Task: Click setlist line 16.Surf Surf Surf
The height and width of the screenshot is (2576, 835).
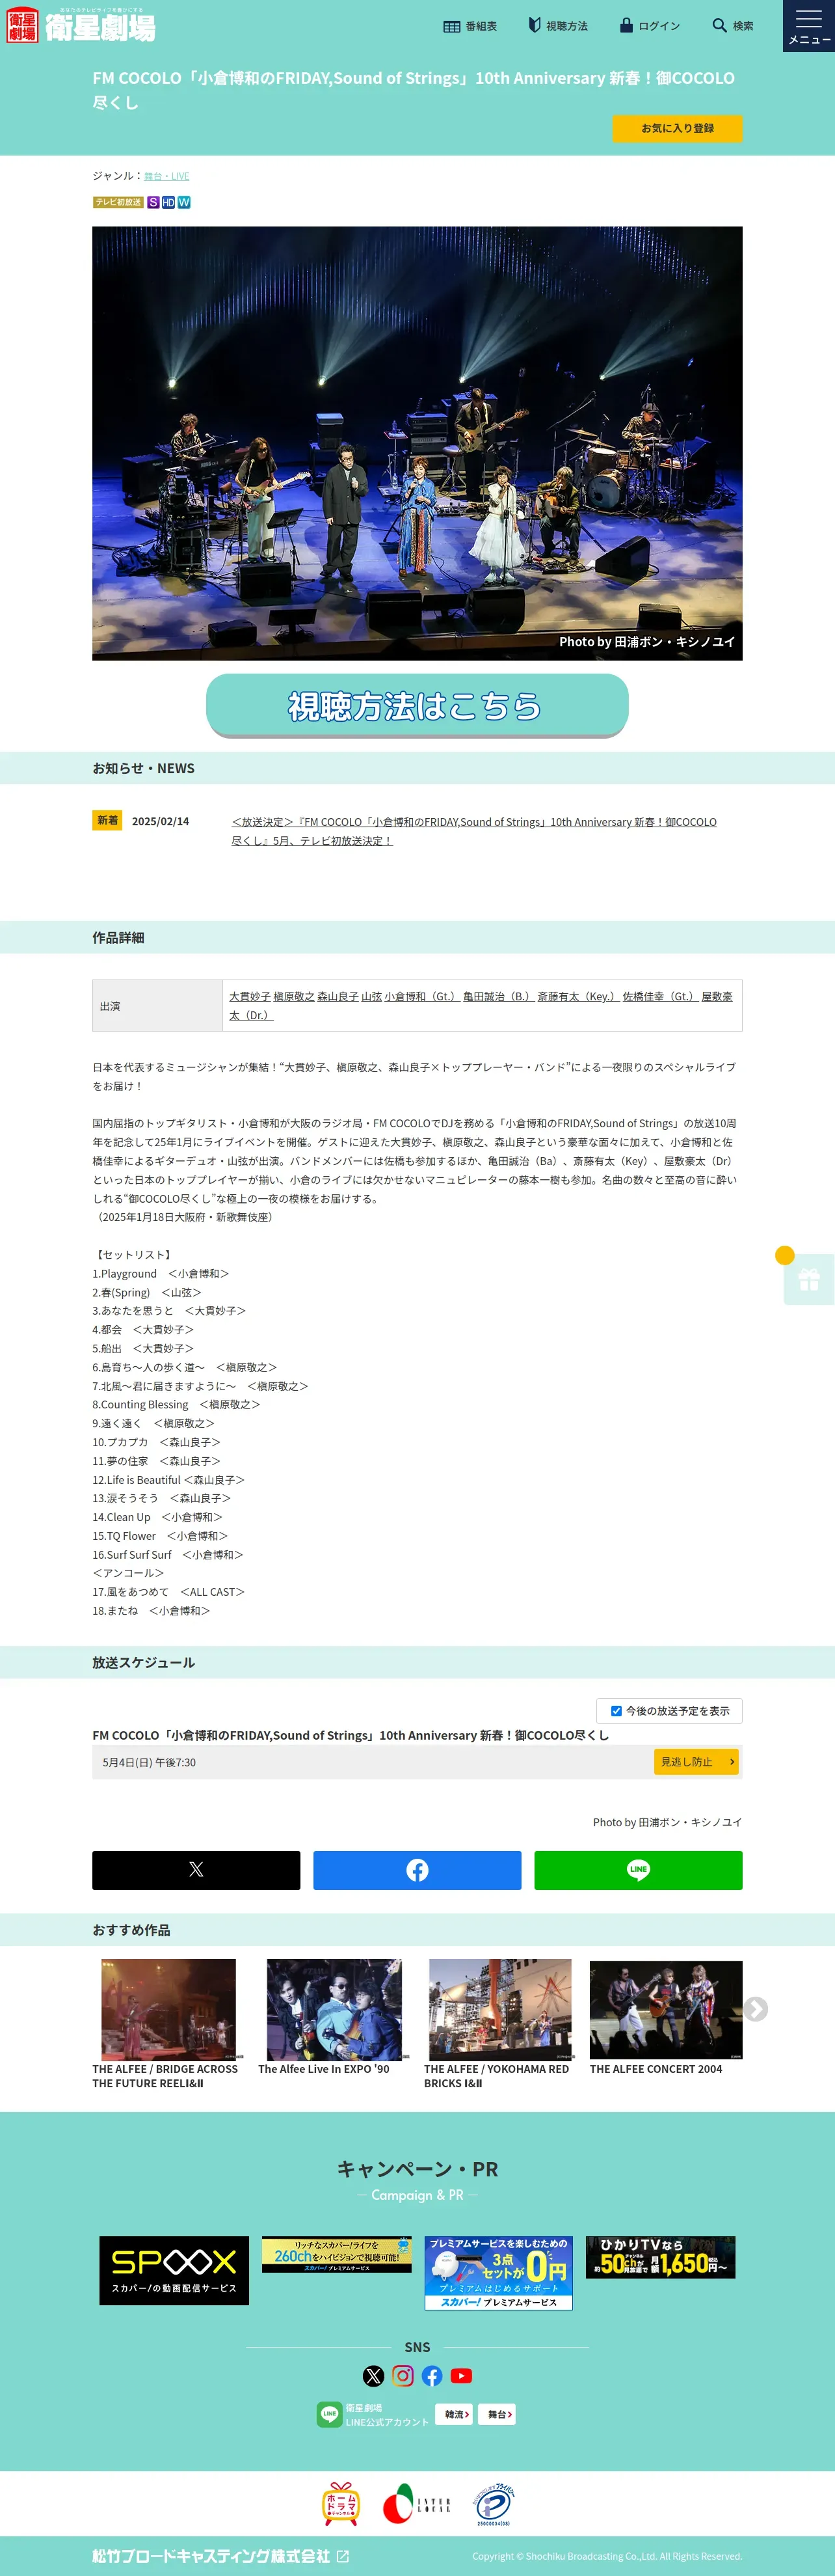Action: pos(168,1555)
